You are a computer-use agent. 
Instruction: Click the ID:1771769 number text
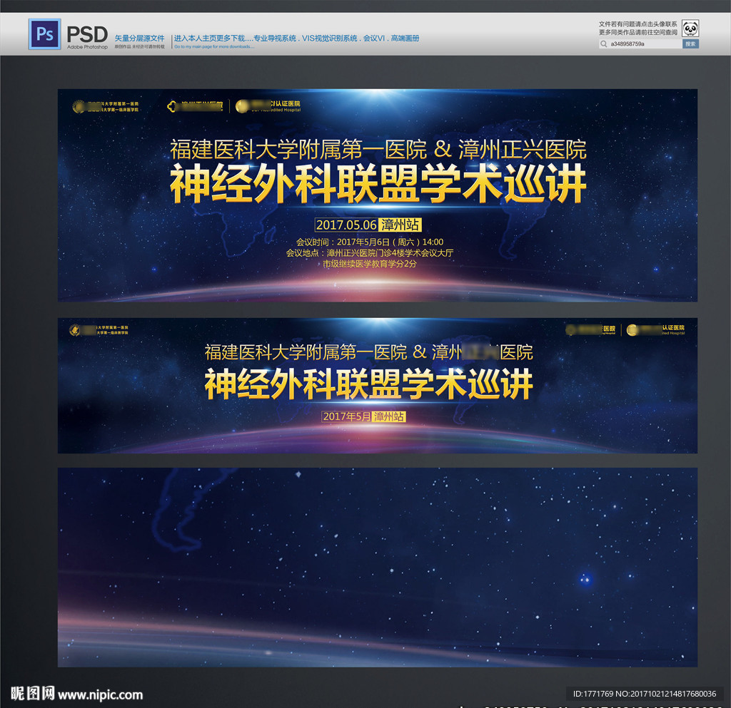point(645,694)
